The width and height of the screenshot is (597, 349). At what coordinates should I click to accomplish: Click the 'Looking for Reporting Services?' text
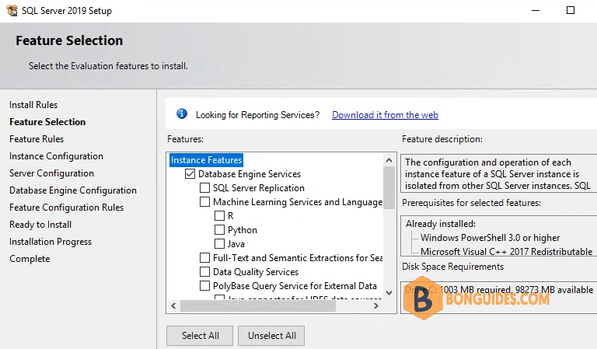(x=258, y=115)
